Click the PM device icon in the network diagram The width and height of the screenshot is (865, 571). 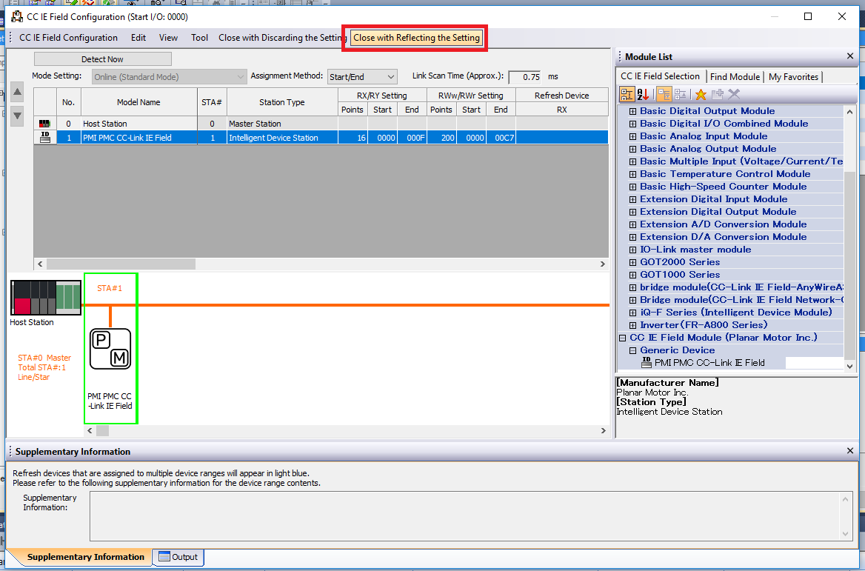(x=110, y=349)
